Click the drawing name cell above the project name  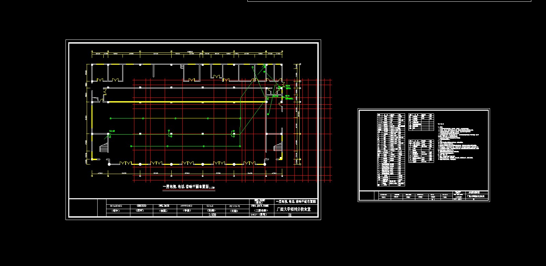click(x=296, y=201)
